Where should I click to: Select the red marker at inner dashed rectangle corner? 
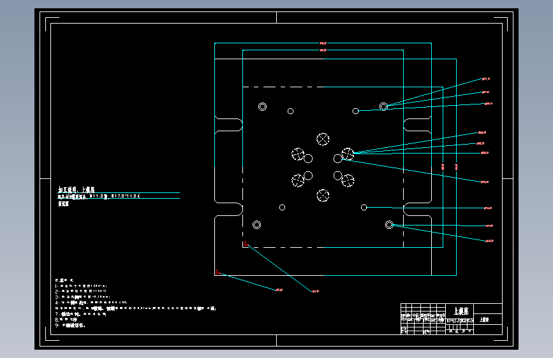tap(246, 243)
